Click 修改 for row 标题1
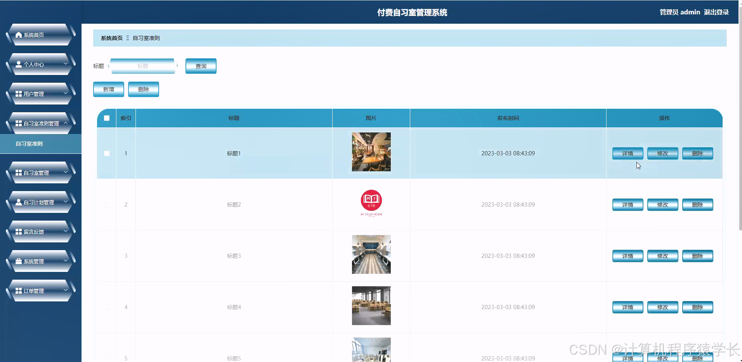The image size is (742, 362). pyautogui.click(x=663, y=153)
